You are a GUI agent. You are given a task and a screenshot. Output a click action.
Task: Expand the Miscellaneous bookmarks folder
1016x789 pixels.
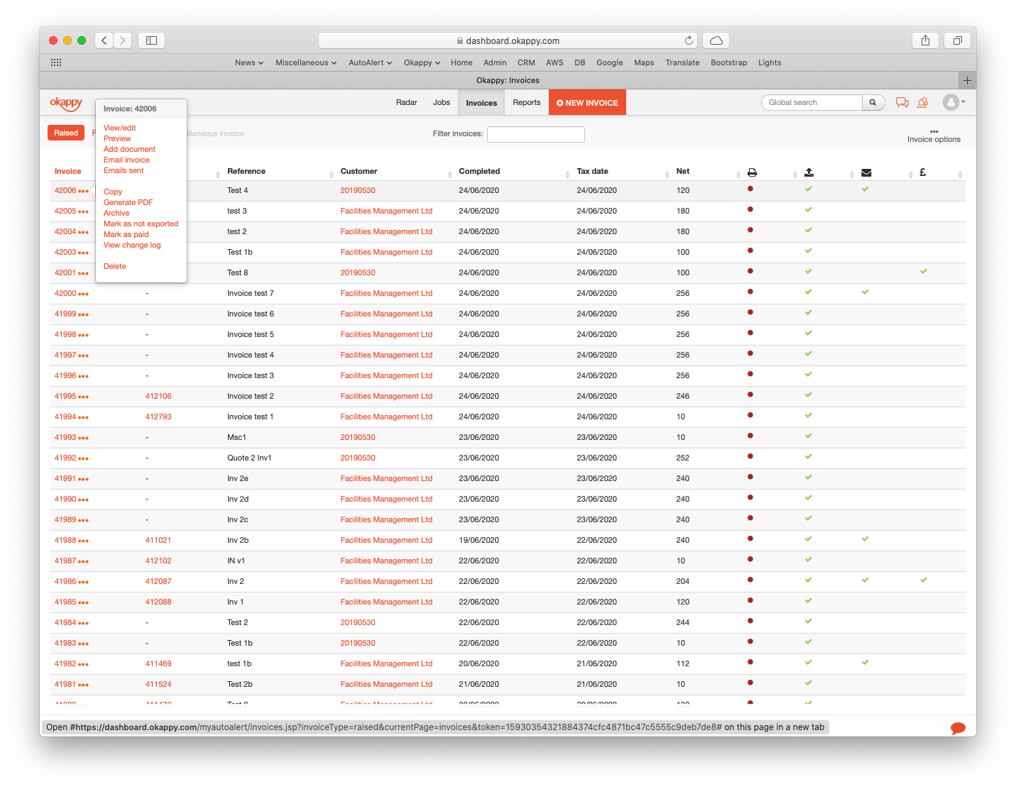tap(306, 62)
